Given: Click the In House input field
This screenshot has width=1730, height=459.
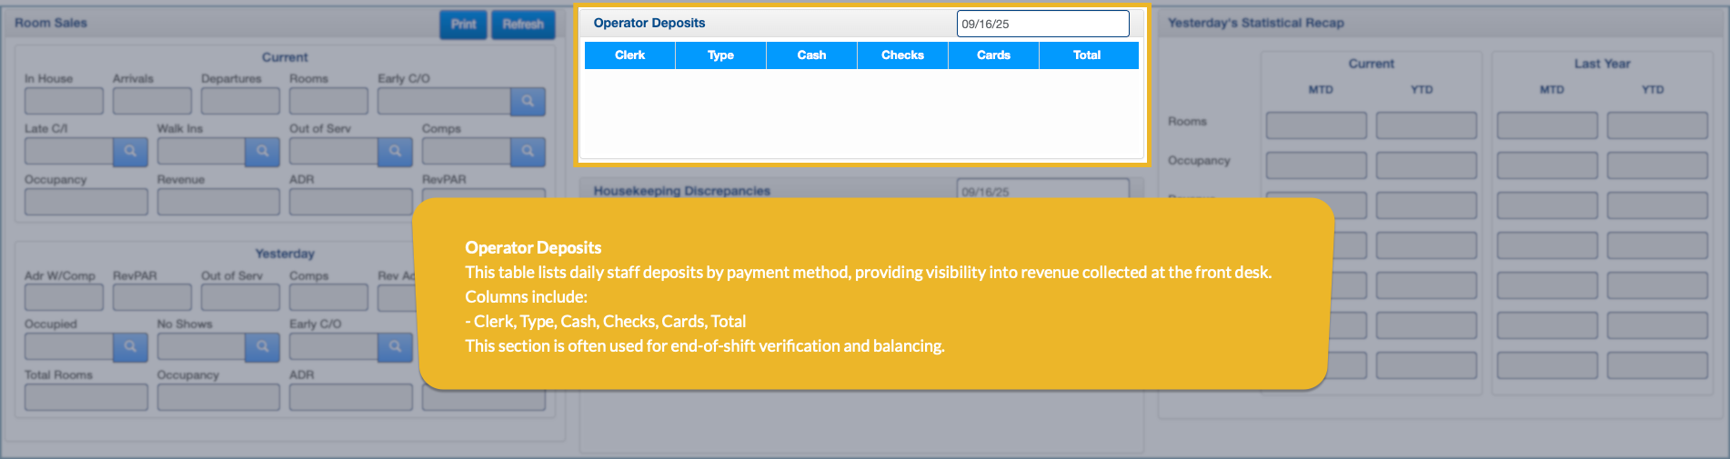Looking at the screenshot, I should (x=64, y=101).
